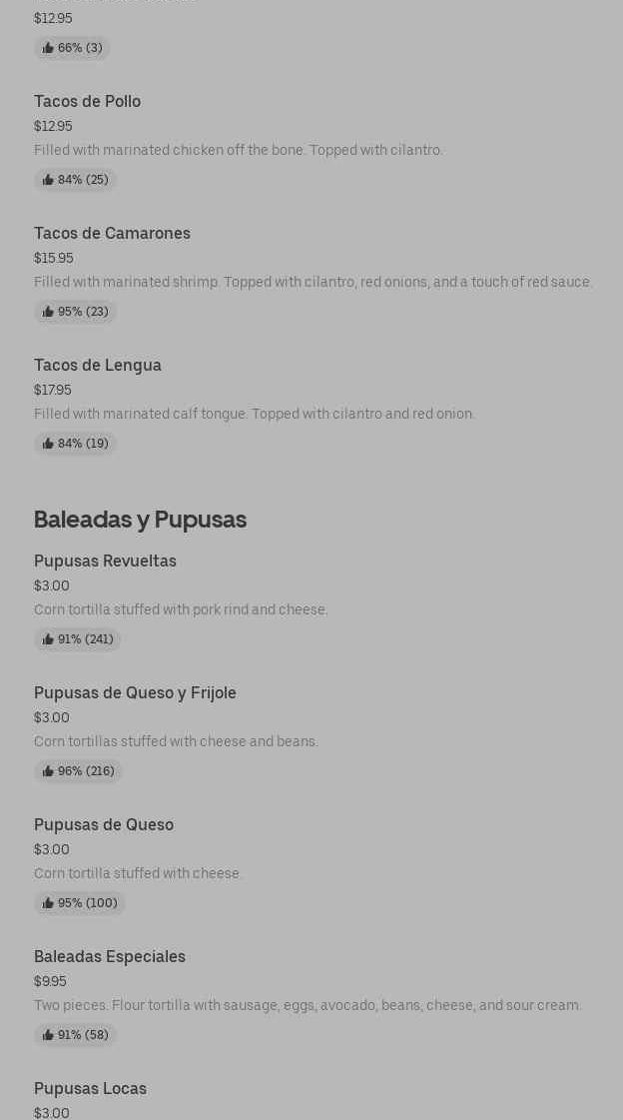Click the 91% (58) rating under Baleadas Especiales
623x1120 pixels.
[x=75, y=1035]
